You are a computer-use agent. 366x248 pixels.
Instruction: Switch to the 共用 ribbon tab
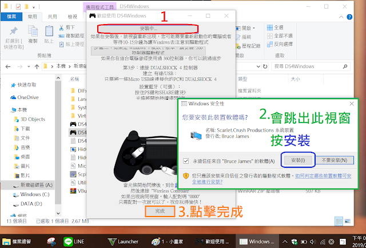(x=52, y=17)
